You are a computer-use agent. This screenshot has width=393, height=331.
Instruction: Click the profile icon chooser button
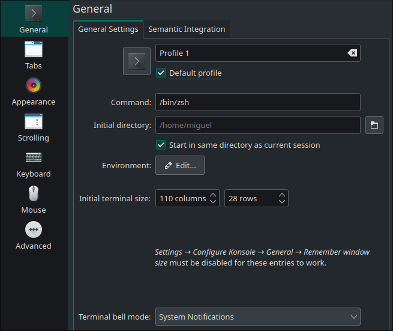tap(137, 61)
